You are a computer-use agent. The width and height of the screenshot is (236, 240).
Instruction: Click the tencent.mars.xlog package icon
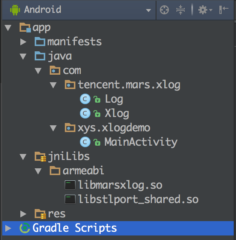pos(70,85)
